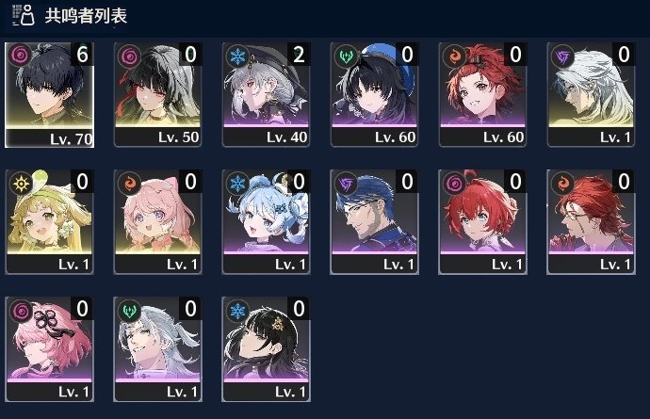The image size is (650, 419).
Task: Pick the silver-haired smiling man in bottom row
Action: click(x=157, y=349)
